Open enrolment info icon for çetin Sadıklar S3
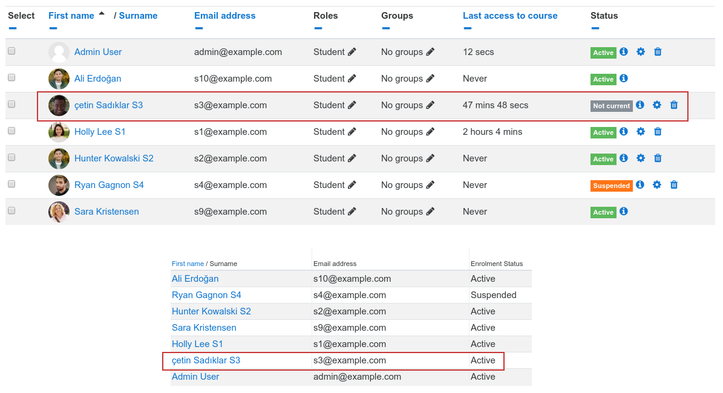Screen dimensions: 723x393 coord(640,105)
